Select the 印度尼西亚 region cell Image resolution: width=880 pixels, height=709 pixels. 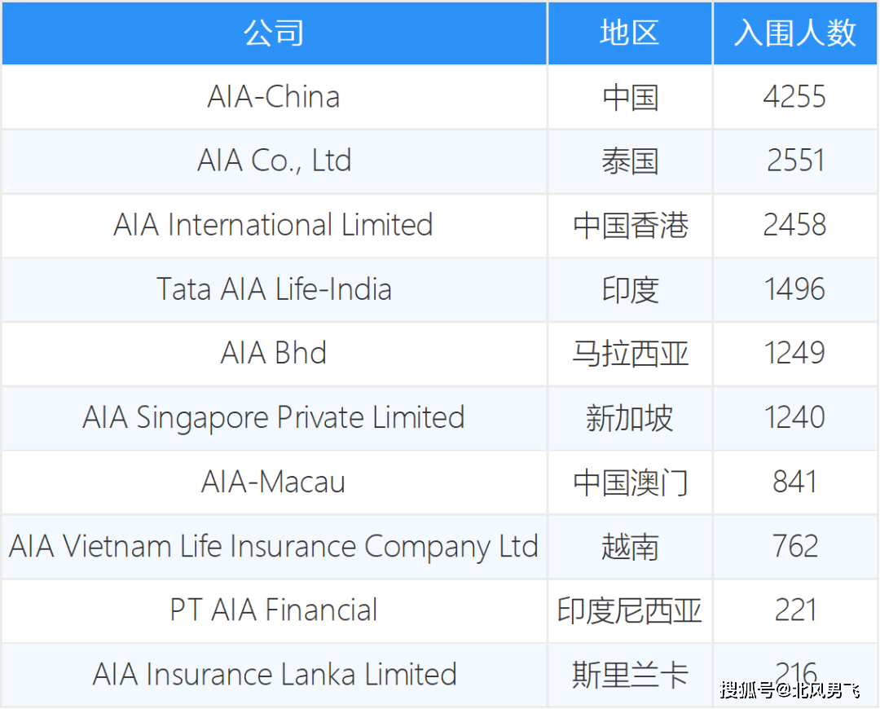(629, 610)
